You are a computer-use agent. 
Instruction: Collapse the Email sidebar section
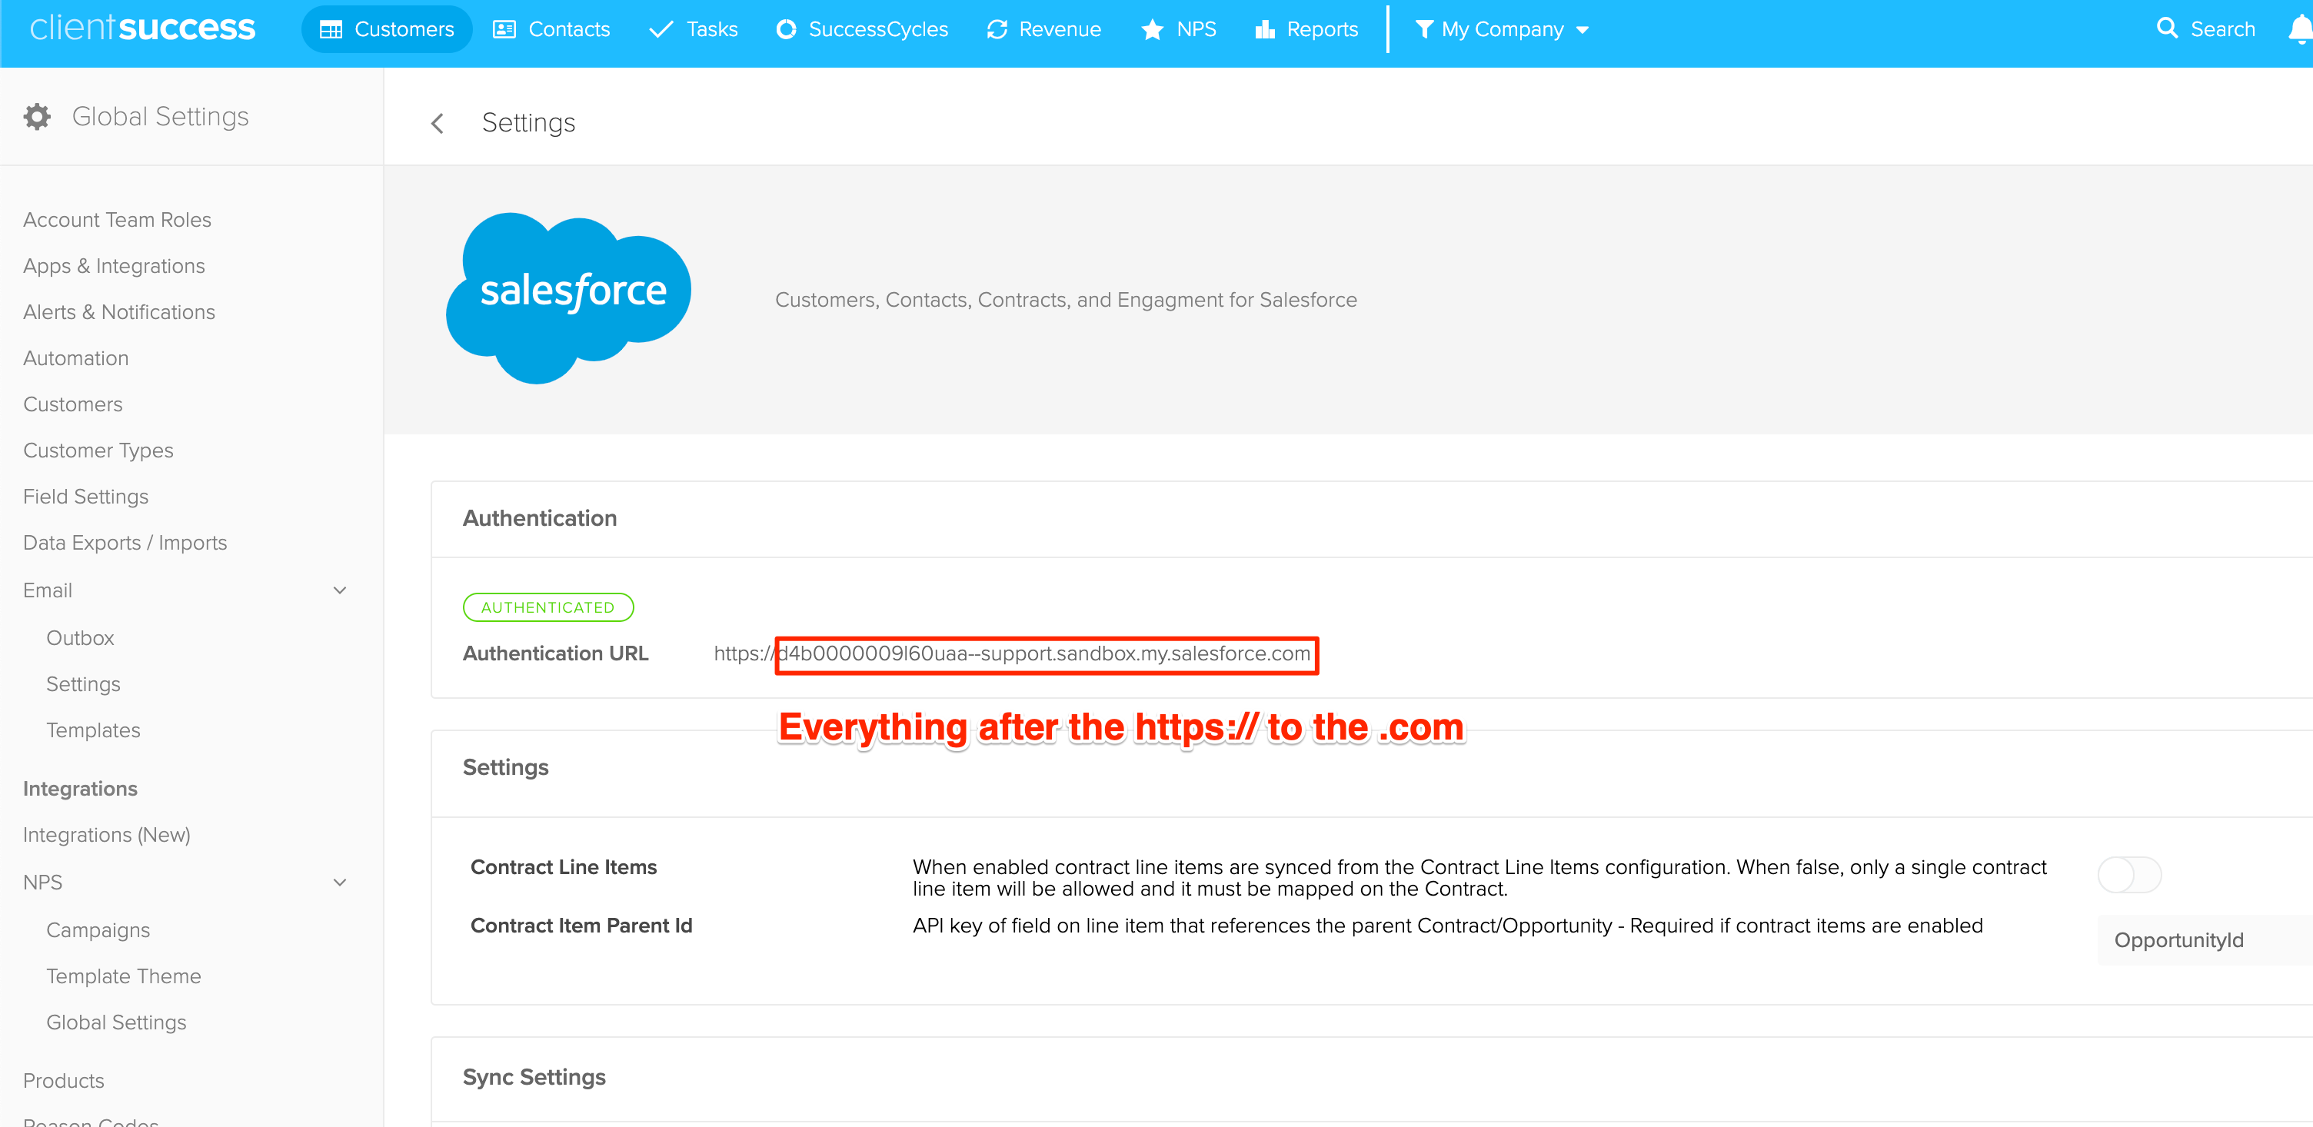tap(339, 591)
